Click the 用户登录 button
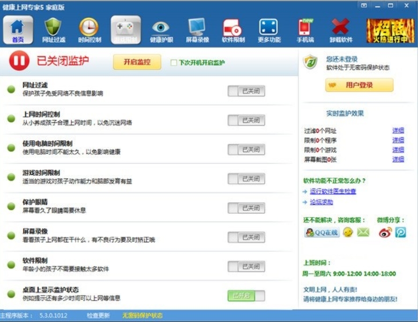 tap(359, 85)
